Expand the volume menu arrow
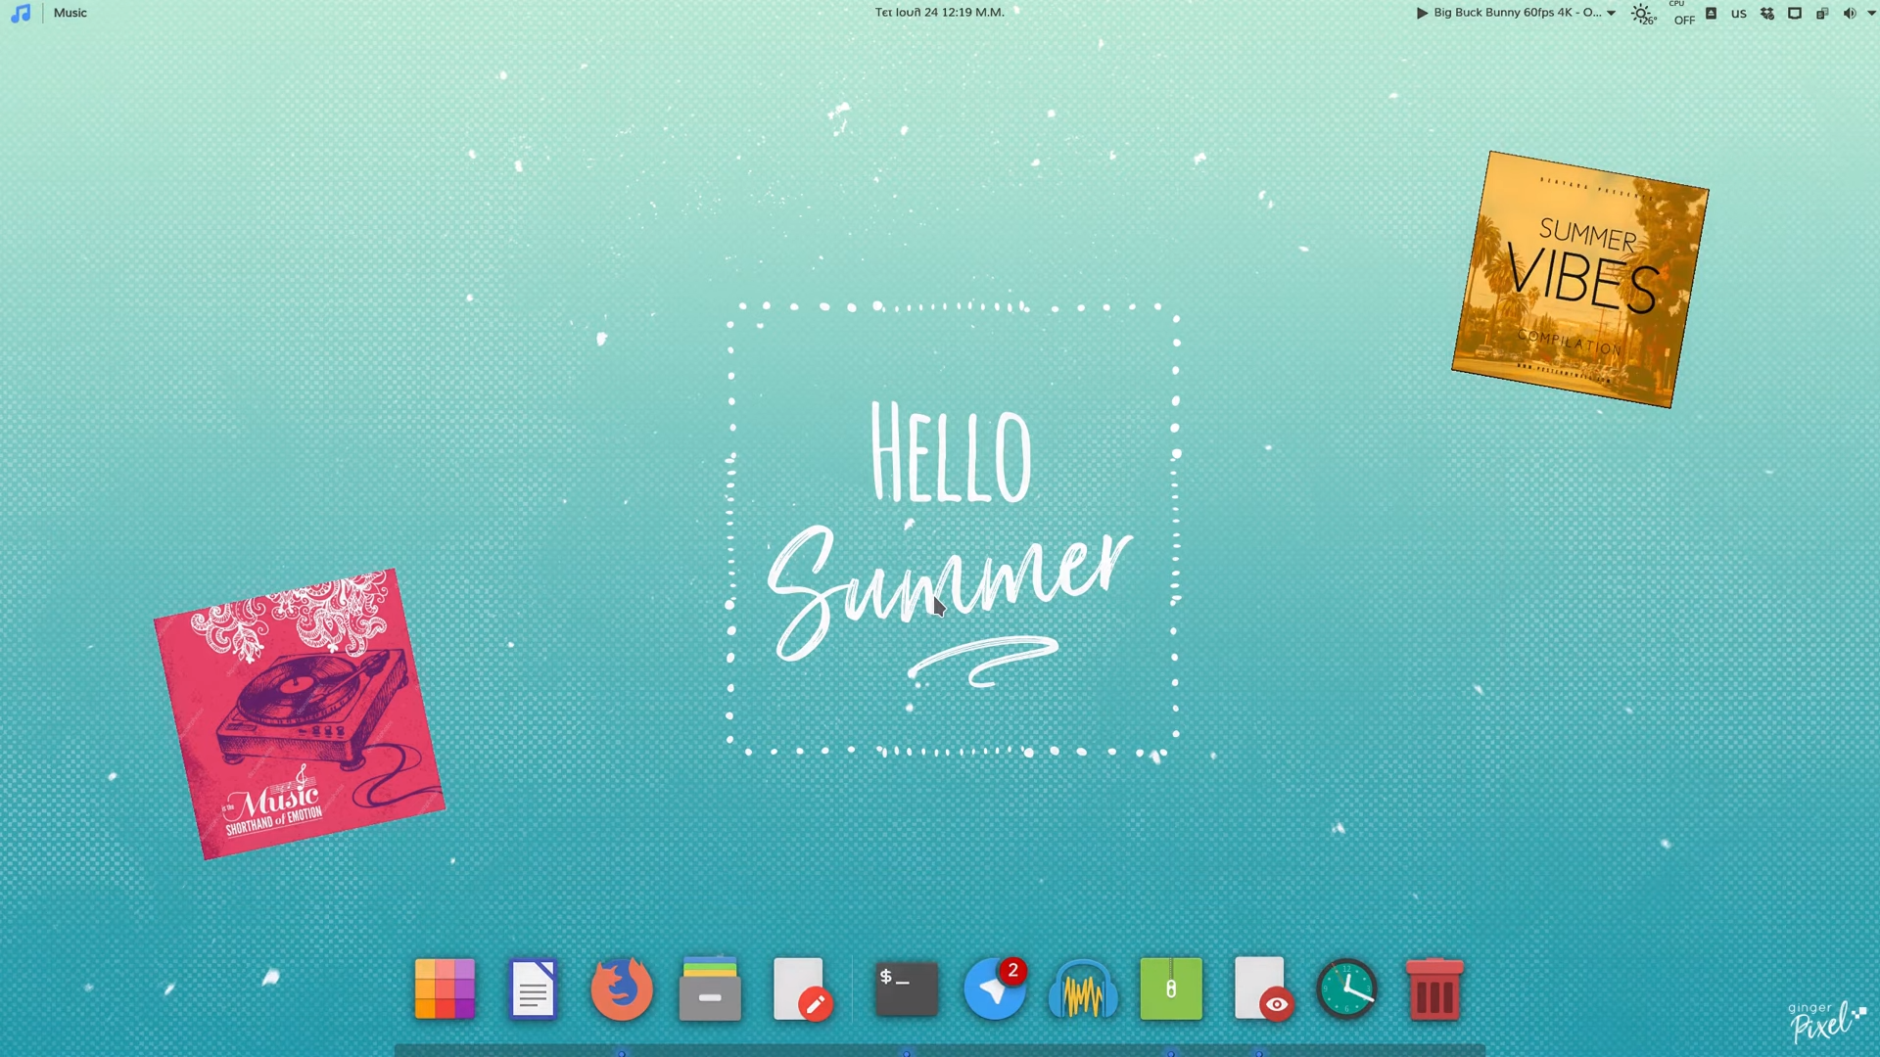 pyautogui.click(x=1871, y=13)
